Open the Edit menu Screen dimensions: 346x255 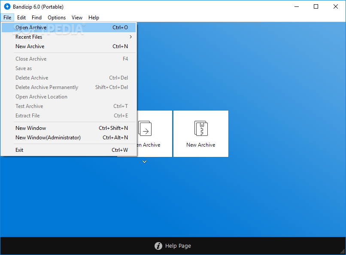(x=21, y=18)
